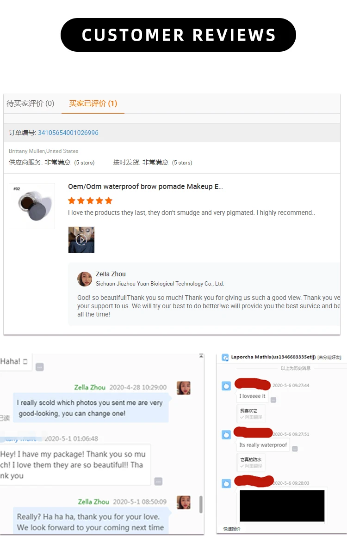The height and width of the screenshot is (560, 347).
Task: Click the five-star rating on the review
Action: (x=90, y=201)
